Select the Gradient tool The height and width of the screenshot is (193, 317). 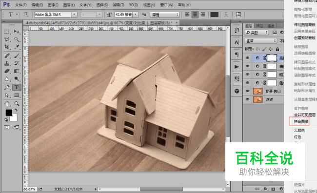pos(17,71)
